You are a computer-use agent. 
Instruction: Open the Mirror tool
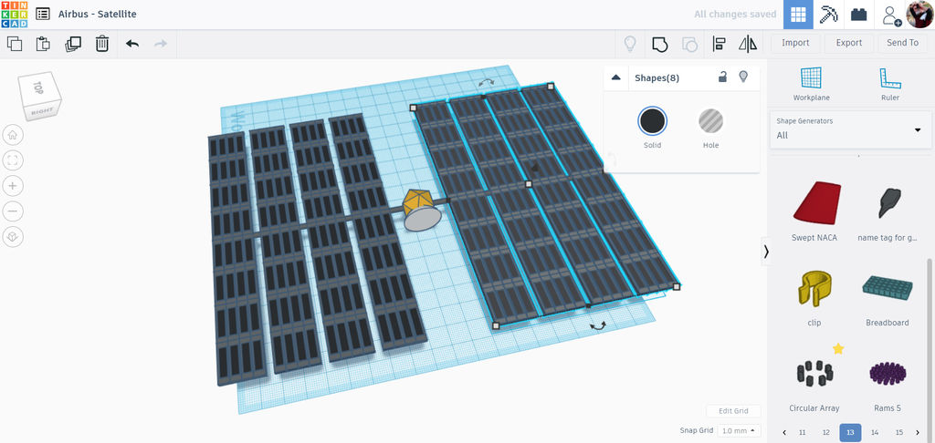[747, 44]
